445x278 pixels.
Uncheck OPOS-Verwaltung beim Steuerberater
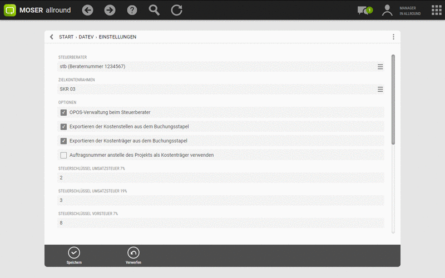(x=63, y=112)
